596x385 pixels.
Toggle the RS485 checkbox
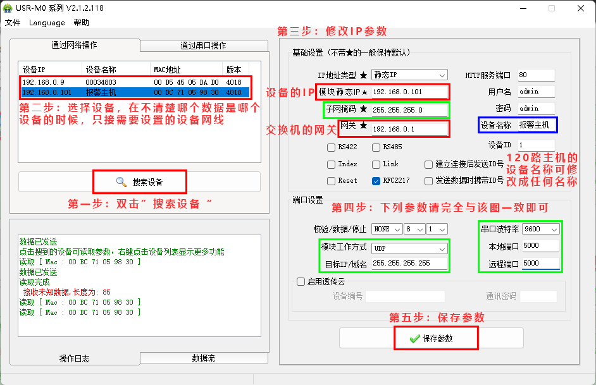pyautogui.click(x=376, y=147)
